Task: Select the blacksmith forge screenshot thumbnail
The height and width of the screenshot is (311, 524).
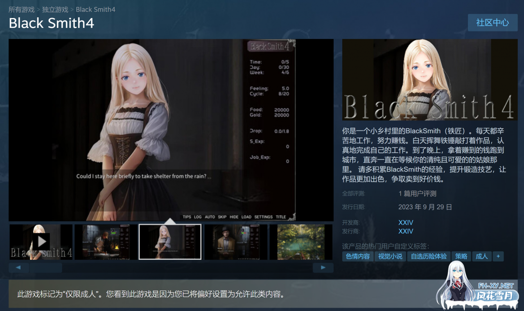Action: (x=106, y=242)
